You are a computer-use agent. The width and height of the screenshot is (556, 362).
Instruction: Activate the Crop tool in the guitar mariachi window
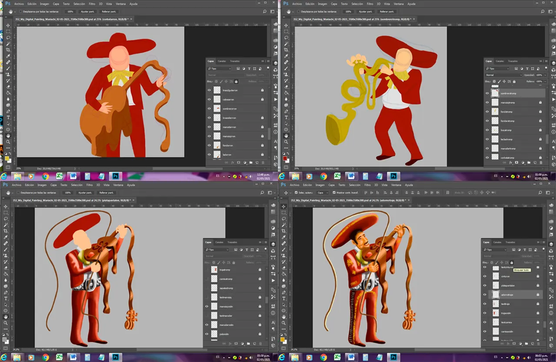point(8,50)
